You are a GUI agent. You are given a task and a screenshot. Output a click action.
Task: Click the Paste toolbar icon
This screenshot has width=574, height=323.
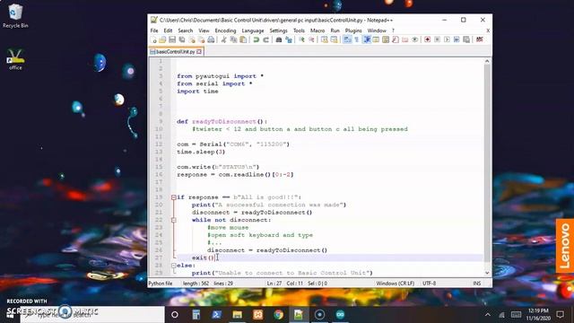coord(243,39)
